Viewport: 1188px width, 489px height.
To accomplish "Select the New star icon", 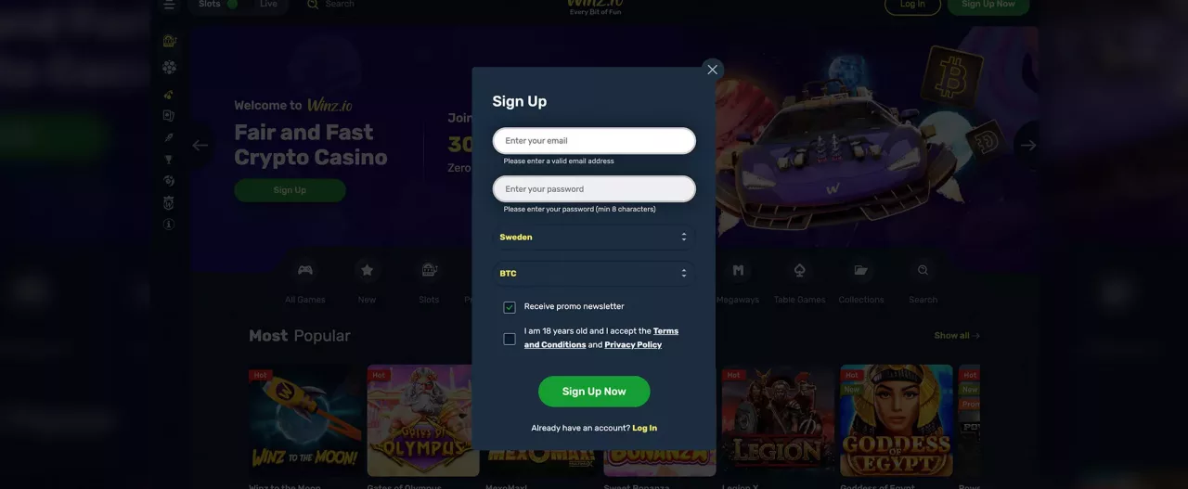I will [367, 270].
